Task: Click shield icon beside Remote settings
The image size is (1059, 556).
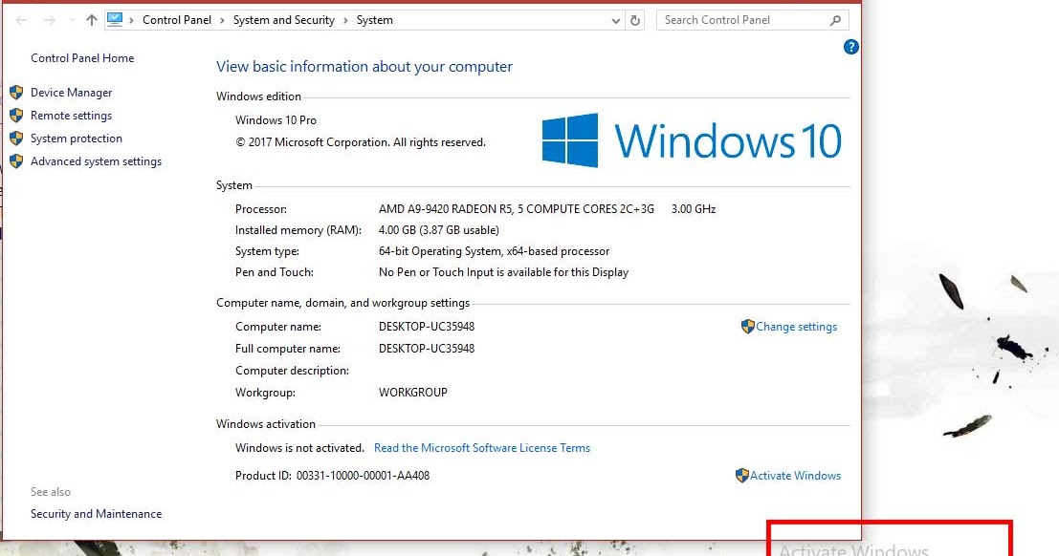Action: point(16,116)
